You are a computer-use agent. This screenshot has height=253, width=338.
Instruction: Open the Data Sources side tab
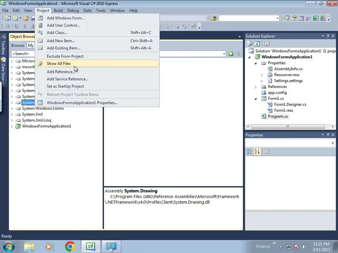pyautogui.click(x=3, y=72)
